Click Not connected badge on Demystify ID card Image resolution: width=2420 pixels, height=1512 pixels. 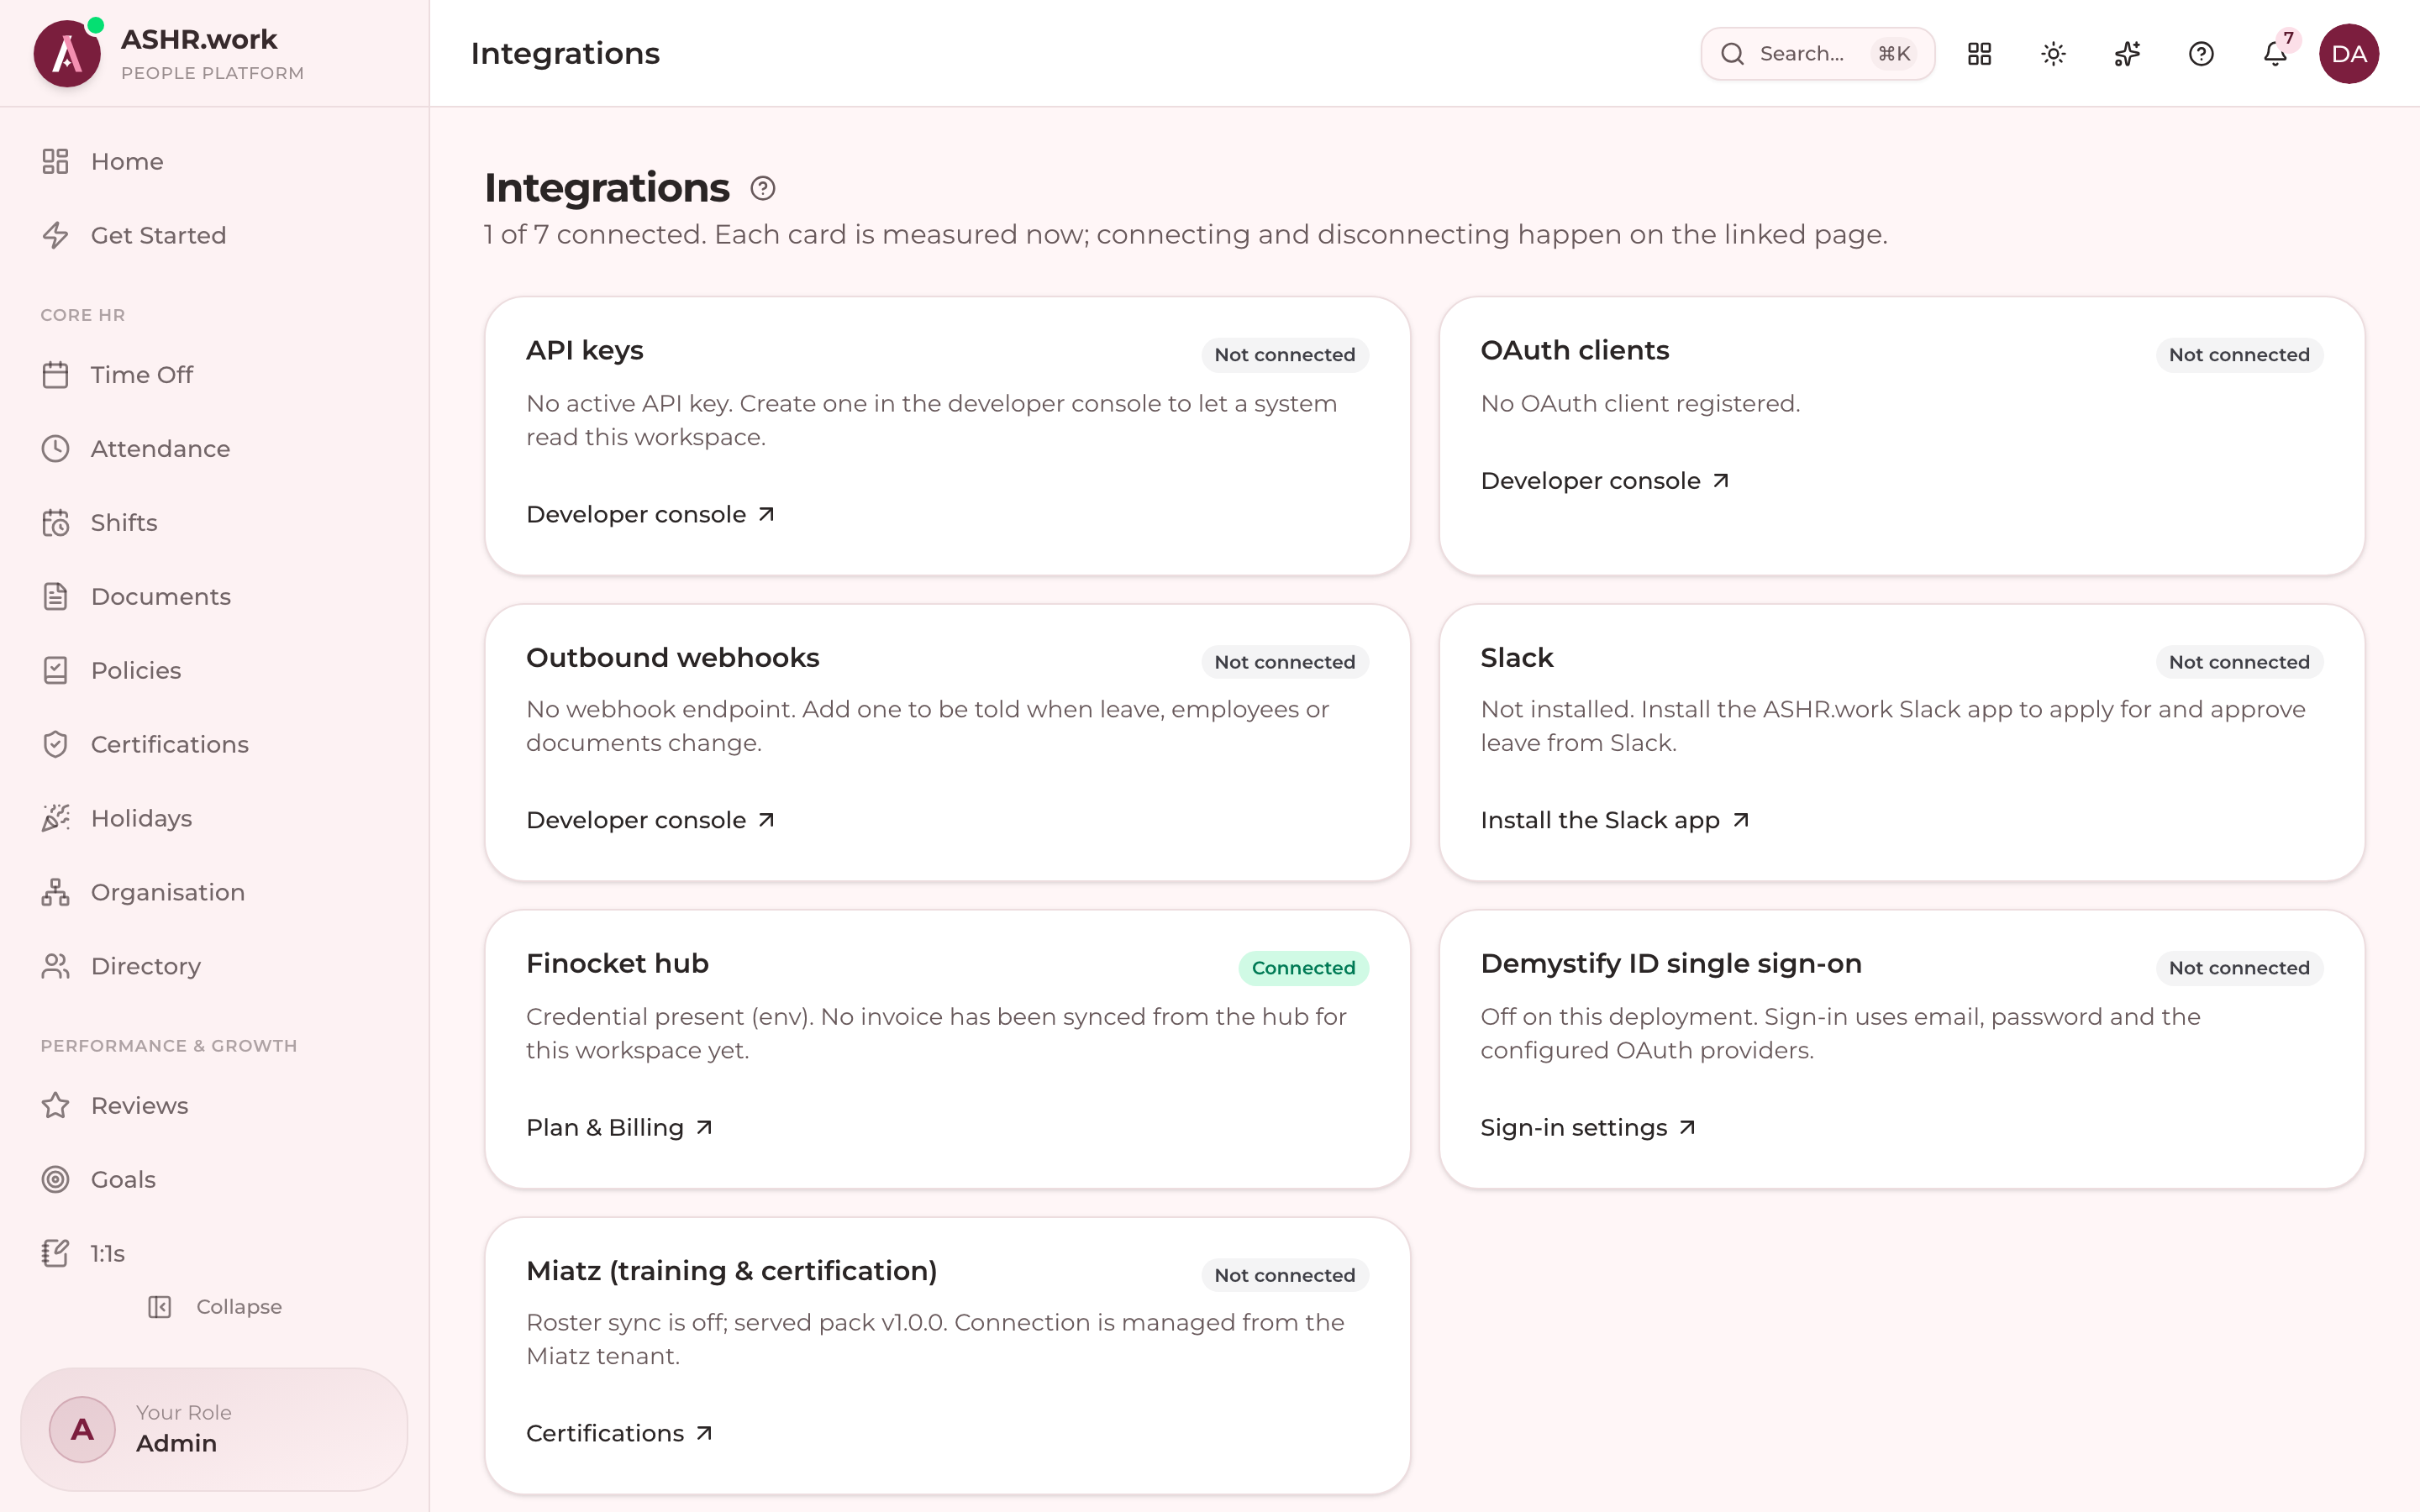(x=2239, y=968)
